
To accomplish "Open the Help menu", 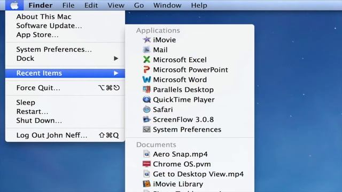I will pyautogui.click(x=199, y=5).
